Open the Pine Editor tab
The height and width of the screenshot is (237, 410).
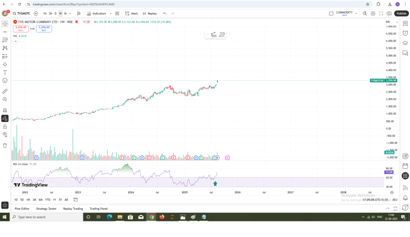(22, 209)
